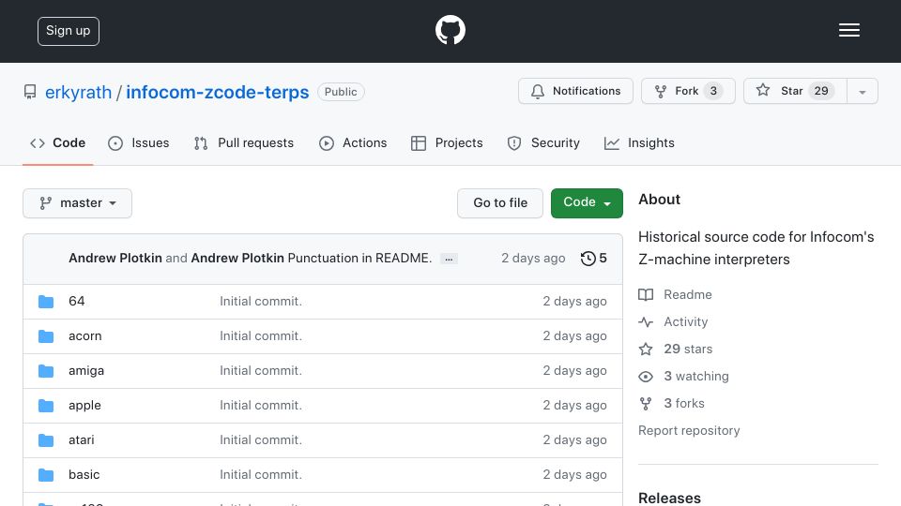The image size is (901, 506).
Task: Star this repository
Action: coord(795,91)
